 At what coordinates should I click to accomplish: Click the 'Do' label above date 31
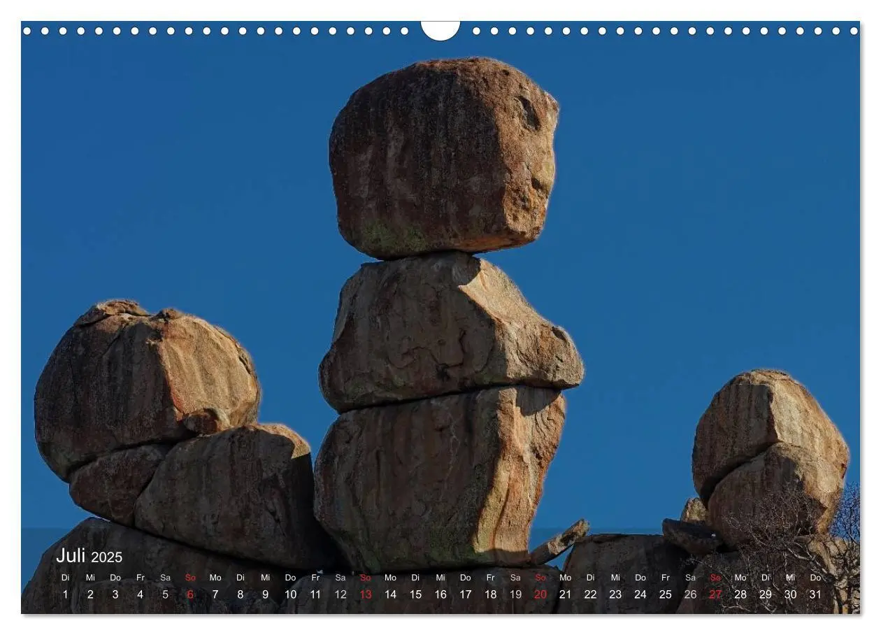pyautogui.click(x=815, y=578)
